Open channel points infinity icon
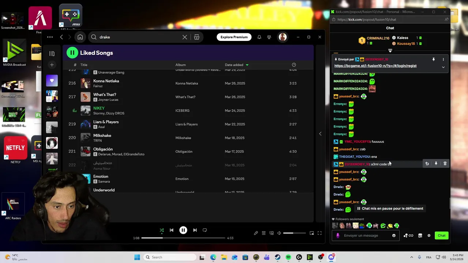 (x=409, y=236)
